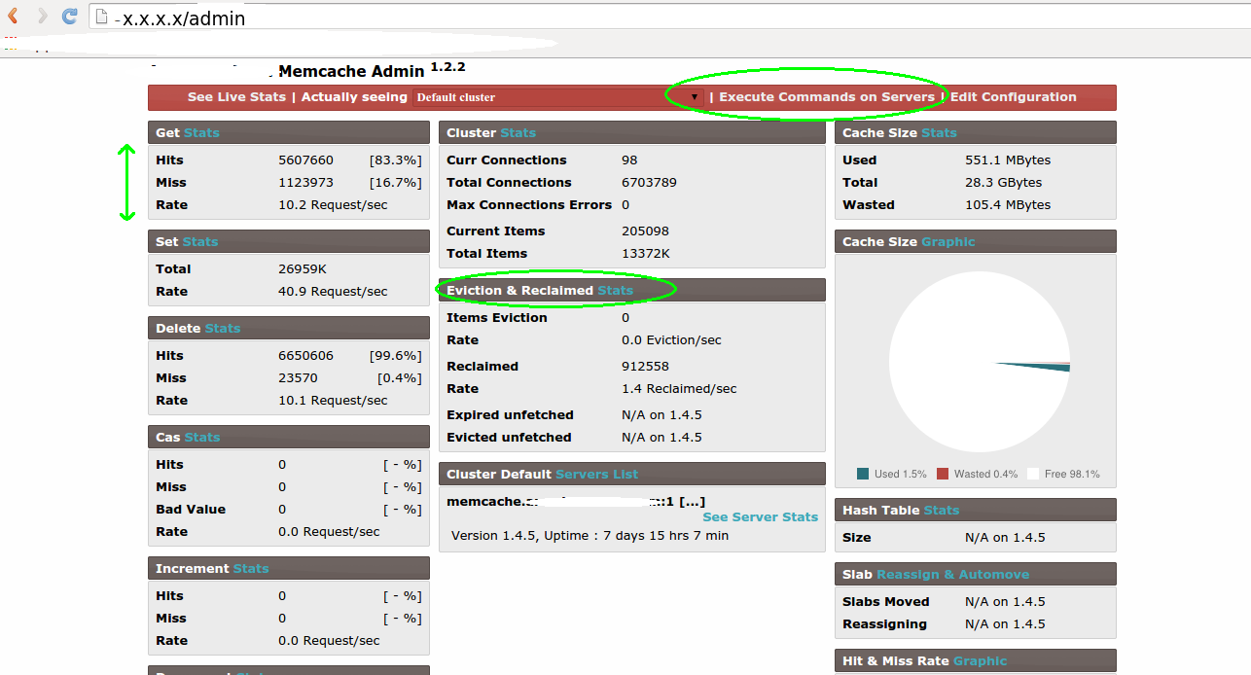This screenshot has height=675, width=1251.
Task: Click Current Items value 205098
Action: click(645, 231)
